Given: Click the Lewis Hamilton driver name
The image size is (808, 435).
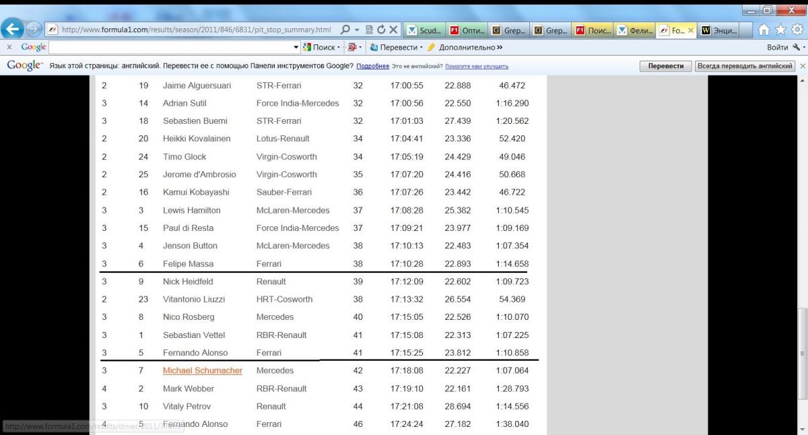Looking at the screenshot, I should (x=192, y=210).
